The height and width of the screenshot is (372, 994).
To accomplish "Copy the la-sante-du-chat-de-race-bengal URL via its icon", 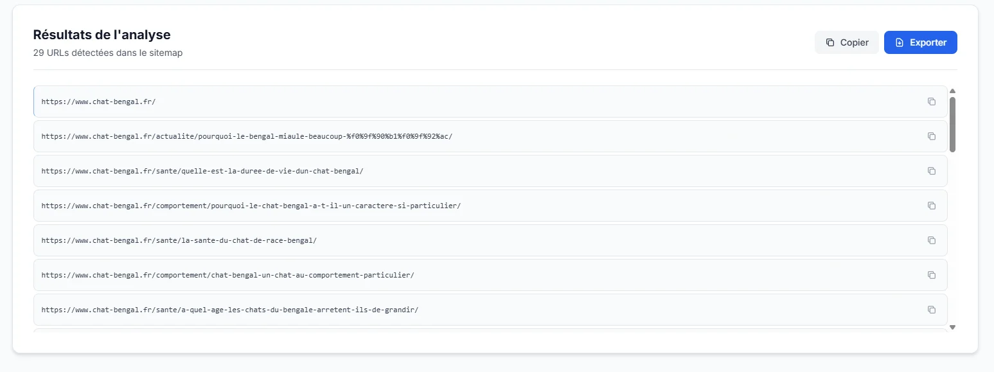I will [931, 240].
